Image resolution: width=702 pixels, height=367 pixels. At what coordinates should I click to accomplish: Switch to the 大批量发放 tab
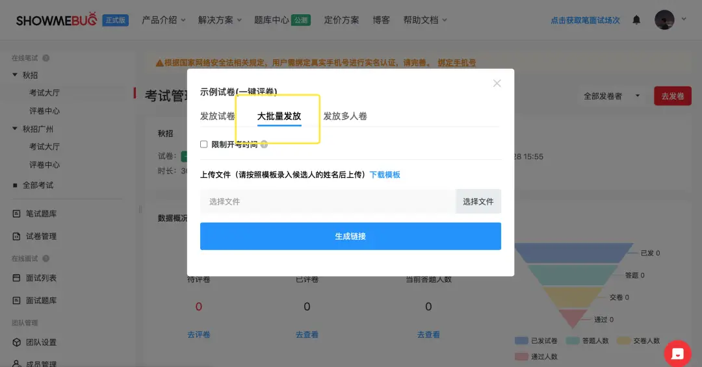coord(279,116)
